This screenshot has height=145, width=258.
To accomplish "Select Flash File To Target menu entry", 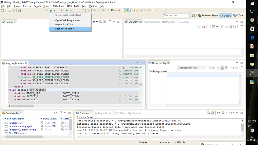I will click(70, 29).
